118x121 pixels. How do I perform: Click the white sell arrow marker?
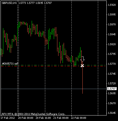82,59
